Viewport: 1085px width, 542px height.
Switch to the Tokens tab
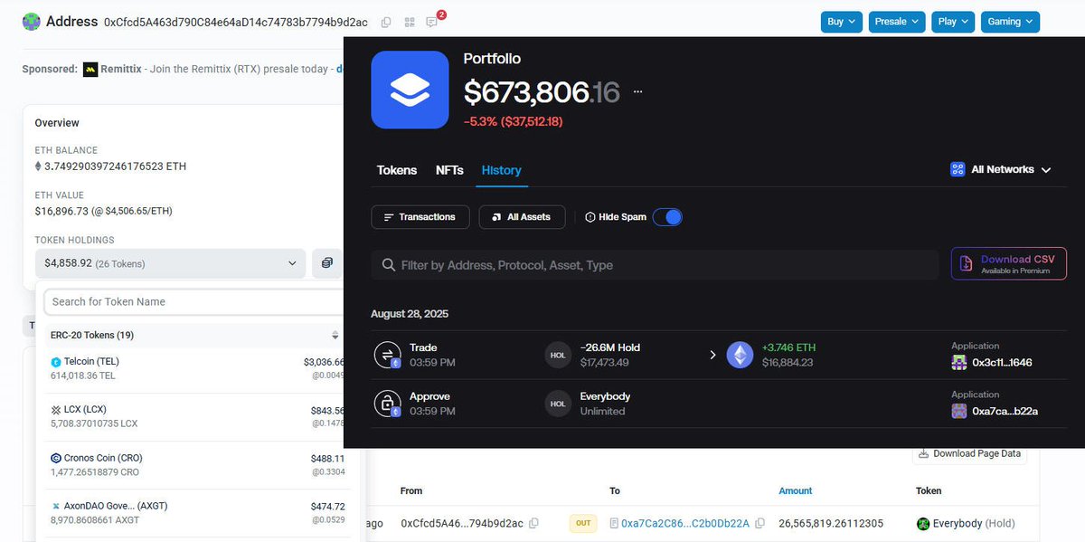pyautogui.click(x=397, y=170)
